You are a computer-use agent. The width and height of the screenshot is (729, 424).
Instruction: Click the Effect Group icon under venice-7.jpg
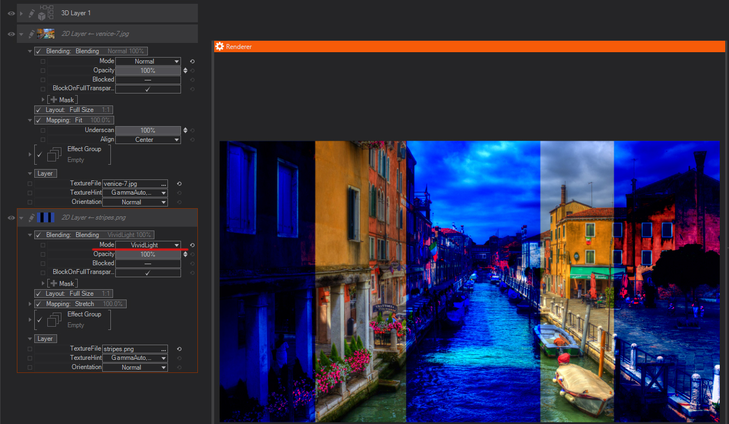[x=54, y=154]
